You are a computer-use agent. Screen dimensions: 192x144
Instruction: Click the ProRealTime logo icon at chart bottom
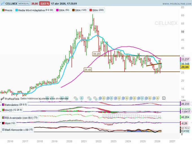[x=3, y=99]
